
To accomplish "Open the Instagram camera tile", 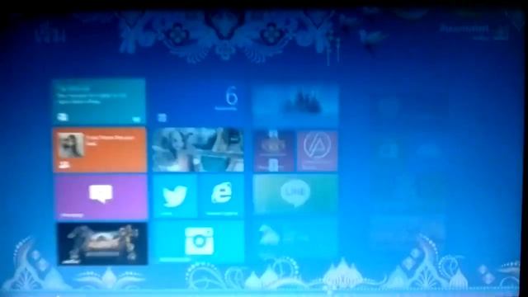I will pos(199,242).
